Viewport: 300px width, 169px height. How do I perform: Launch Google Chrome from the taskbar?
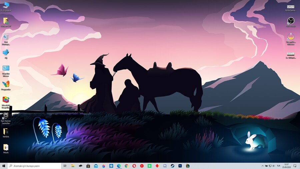coord(126,166)
